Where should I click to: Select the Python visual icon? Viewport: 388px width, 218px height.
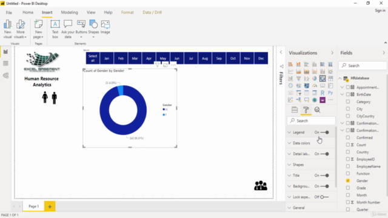(330, 93)
